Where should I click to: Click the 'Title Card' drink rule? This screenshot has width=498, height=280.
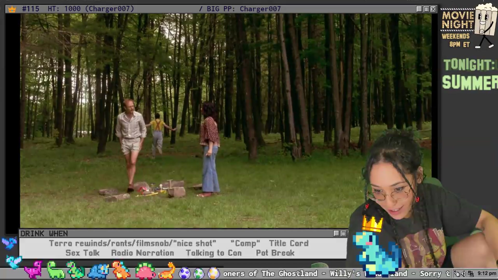pyautogui.click(x=289, y=243)
